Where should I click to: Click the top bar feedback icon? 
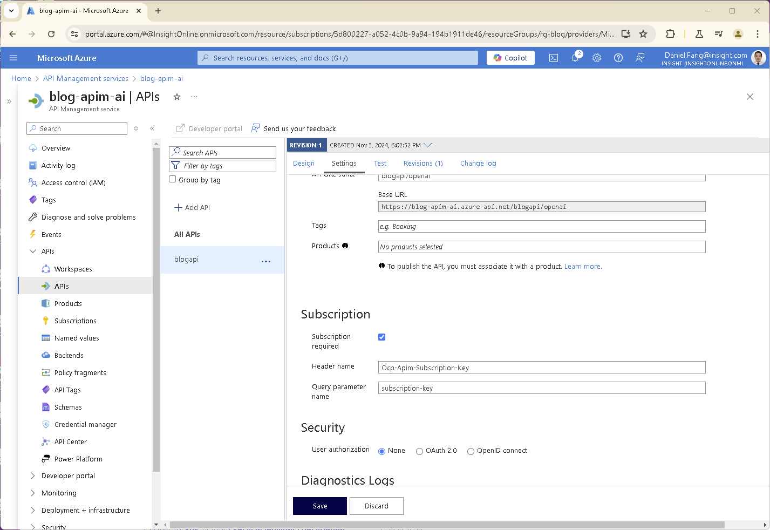(640, 58)
